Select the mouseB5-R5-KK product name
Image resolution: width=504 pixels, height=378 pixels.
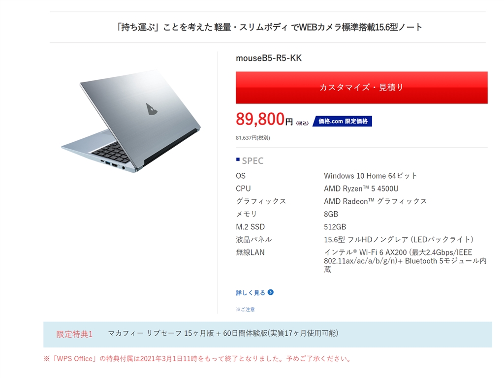click(x=269, y=58)
